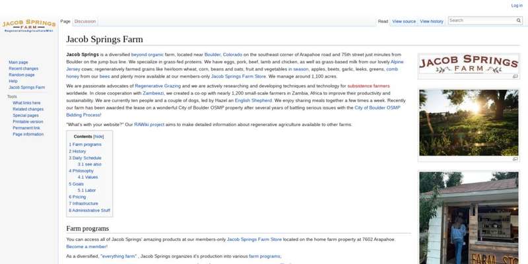Switch to the Discussion tab

pos(85,21)
